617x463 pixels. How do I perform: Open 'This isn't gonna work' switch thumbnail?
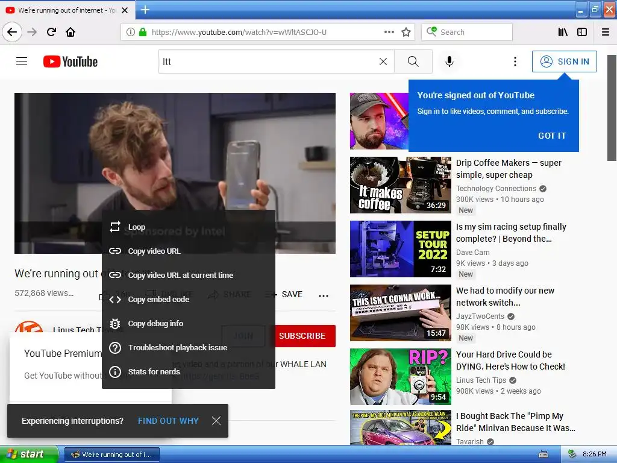401,313
